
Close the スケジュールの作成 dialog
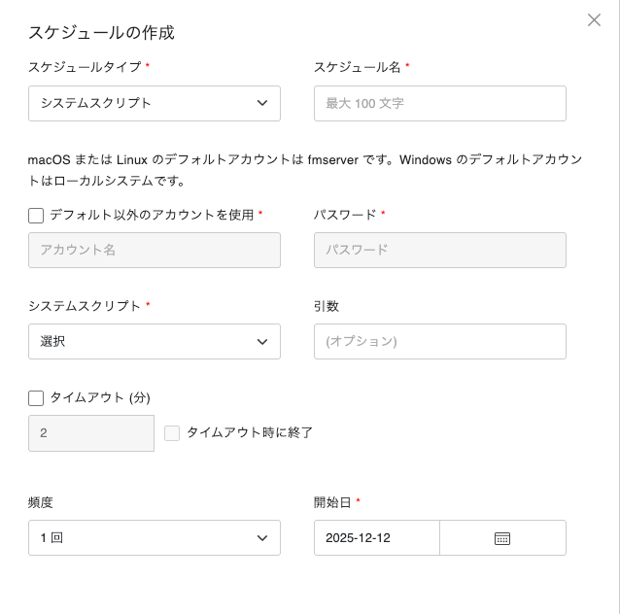pyautogui.click(x=594, y=19)
